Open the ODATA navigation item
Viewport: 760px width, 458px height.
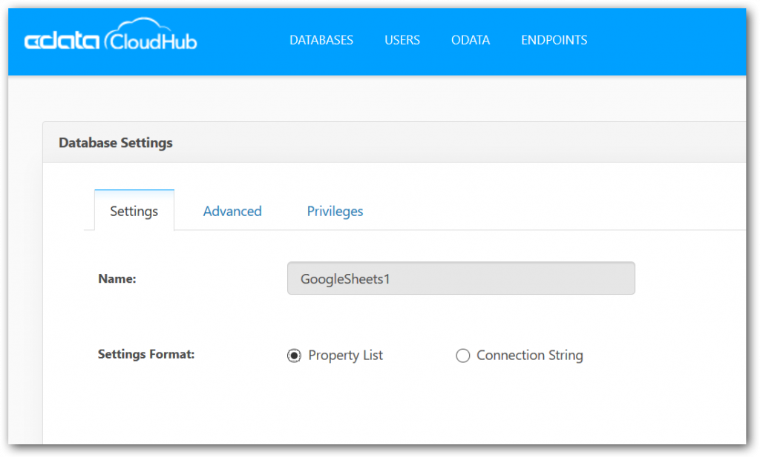tap(470, 40)
